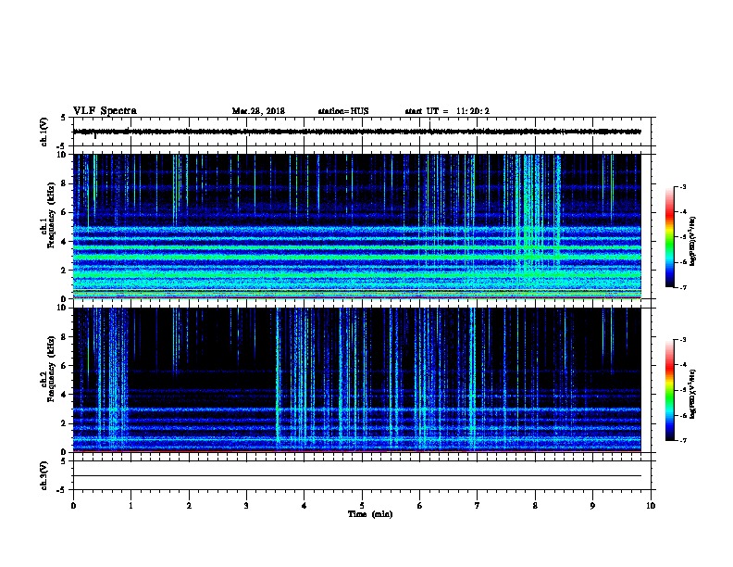Click the "-5" volt tick on ch.3(V) axis
The height and width of the screenshot is (567, 733).
(61, 490)
